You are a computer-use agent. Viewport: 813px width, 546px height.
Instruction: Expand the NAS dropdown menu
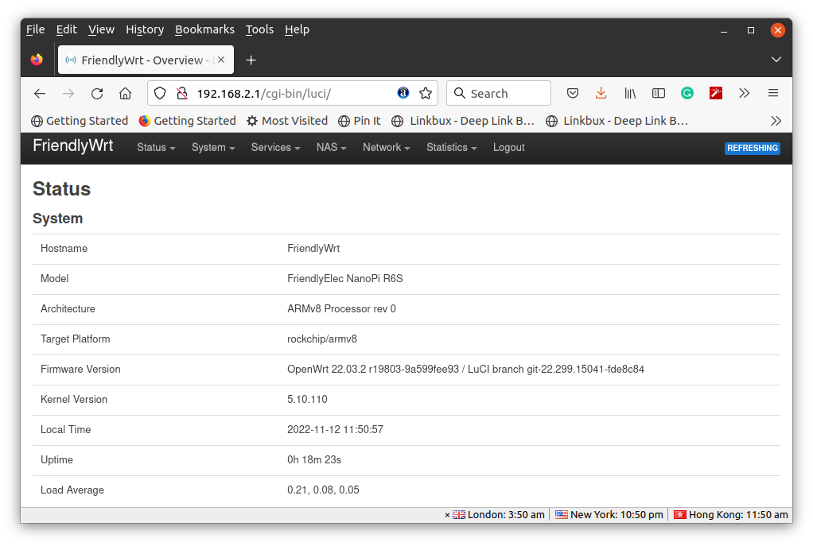coord(331,148)
